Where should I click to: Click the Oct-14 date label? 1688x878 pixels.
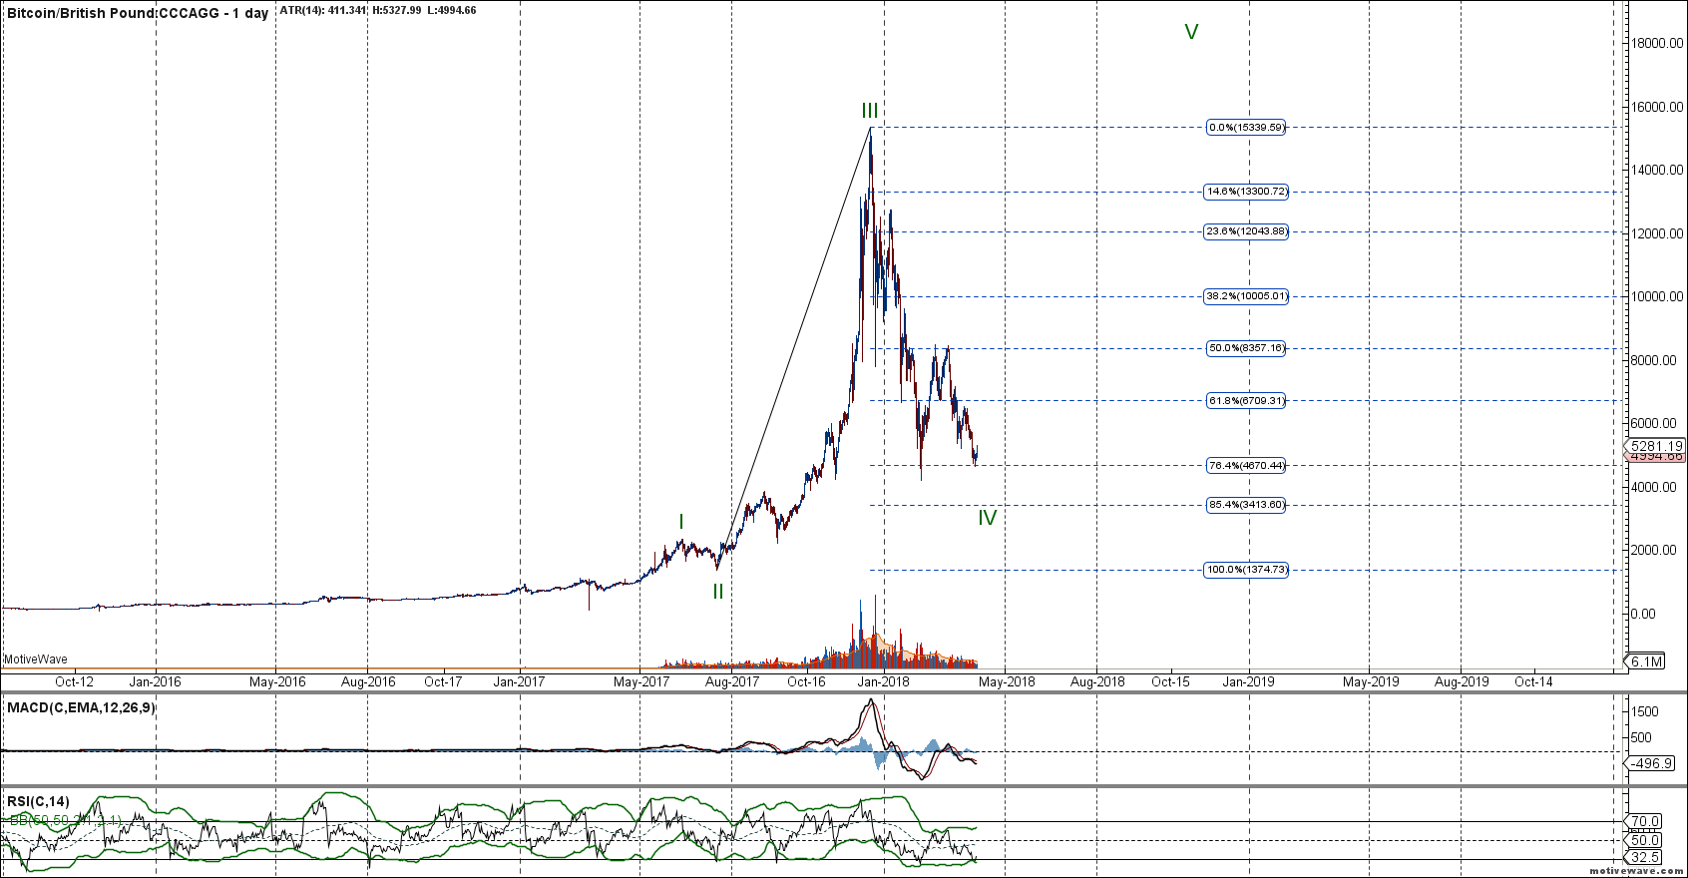1534,682
